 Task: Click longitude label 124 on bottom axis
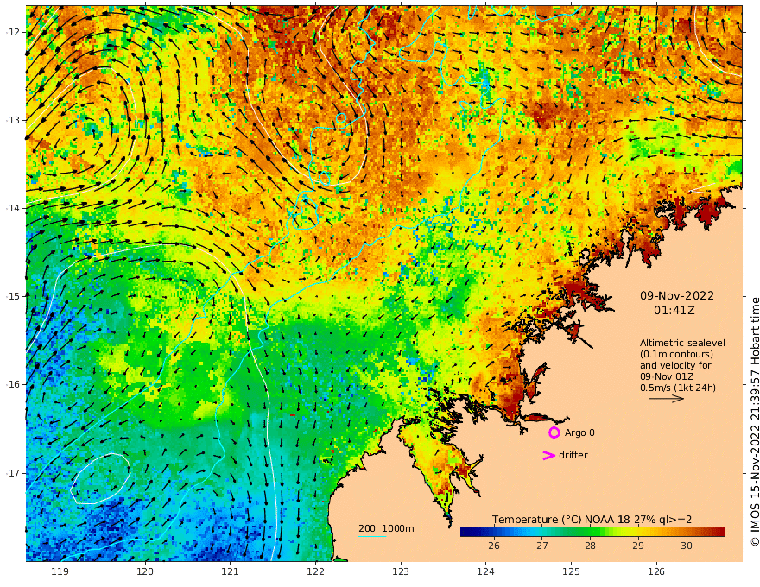point(486,572)
